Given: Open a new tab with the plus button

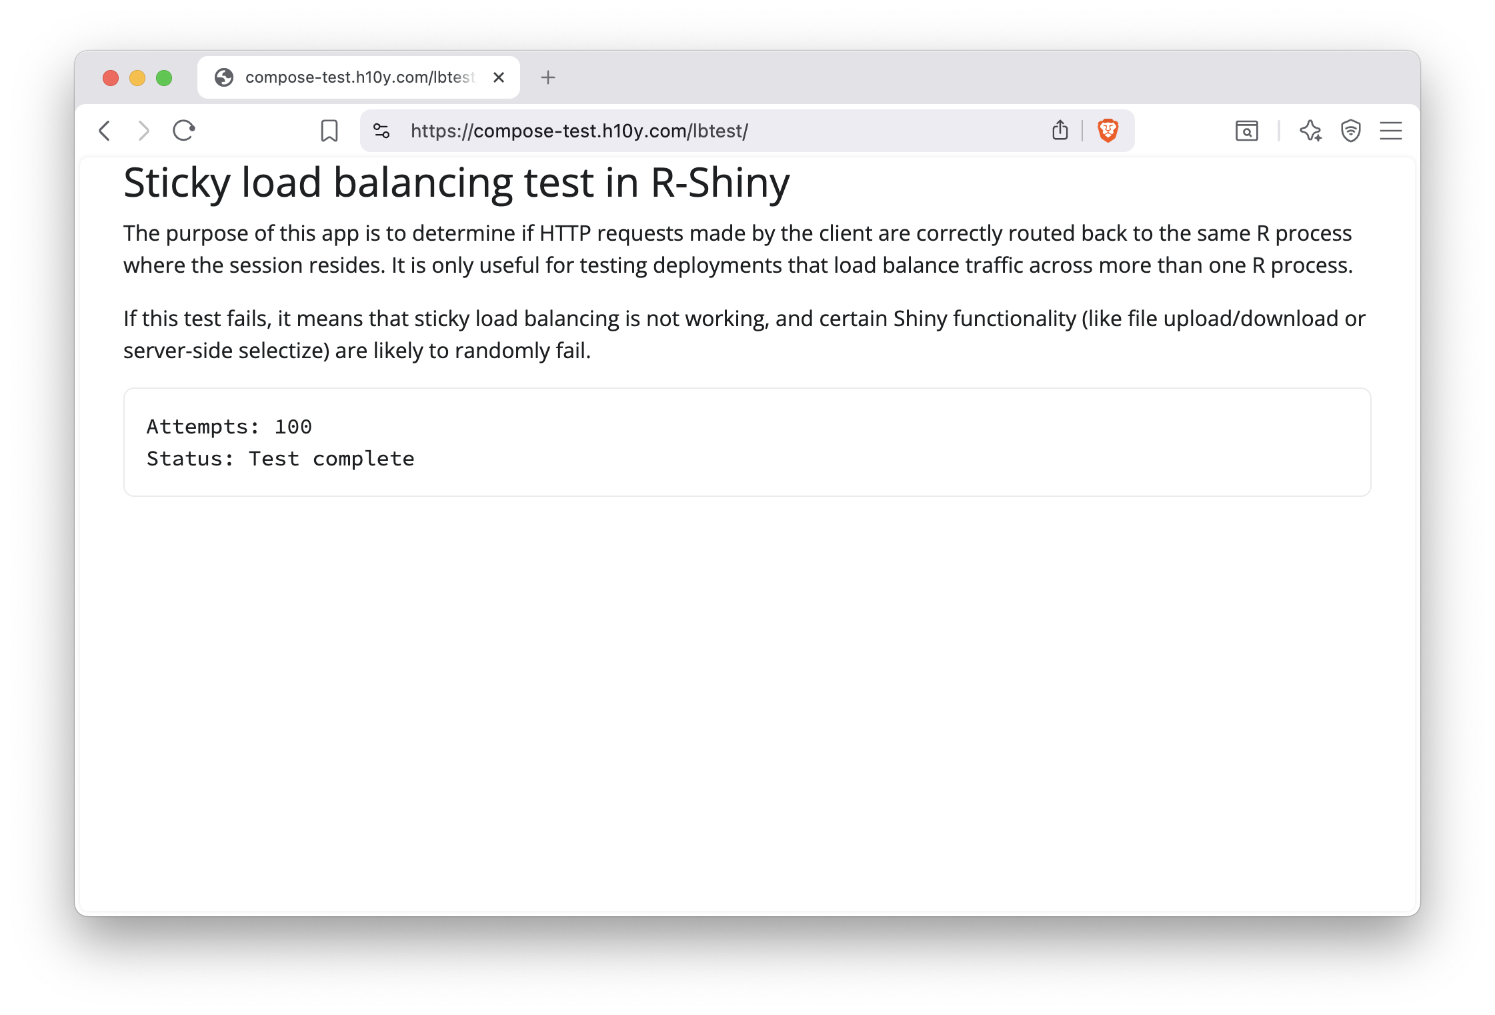Looking at the screenshot, I should tap(548, 77).
